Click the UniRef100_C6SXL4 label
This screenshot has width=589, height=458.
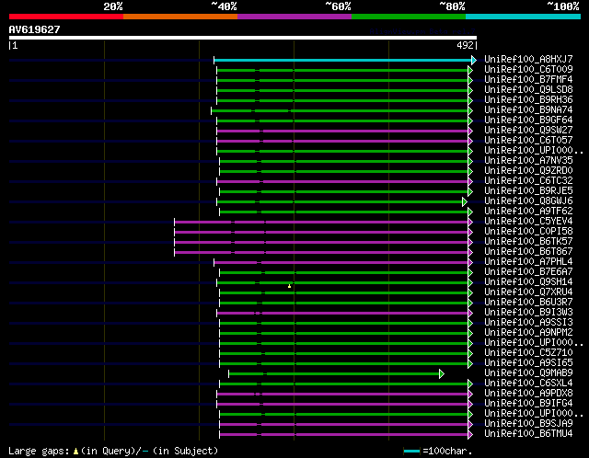point(528,384)
